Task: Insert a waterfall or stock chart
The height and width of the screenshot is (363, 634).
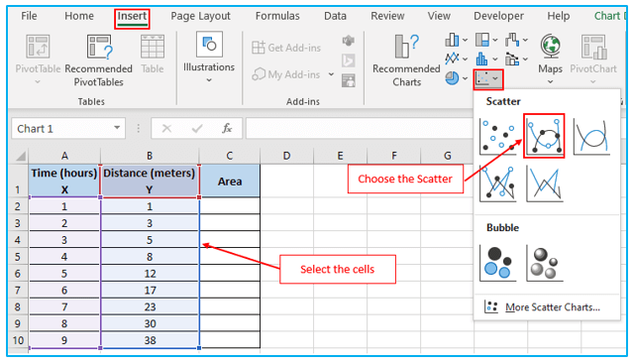Action: tap(512, 40)
